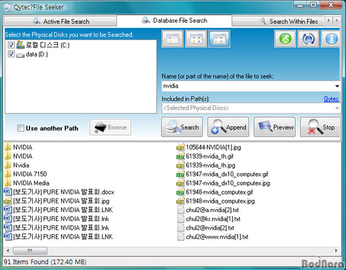This screenshot has height=270, width=346.
Task: Choose the third view mode icon
Action: pos(220,39)
